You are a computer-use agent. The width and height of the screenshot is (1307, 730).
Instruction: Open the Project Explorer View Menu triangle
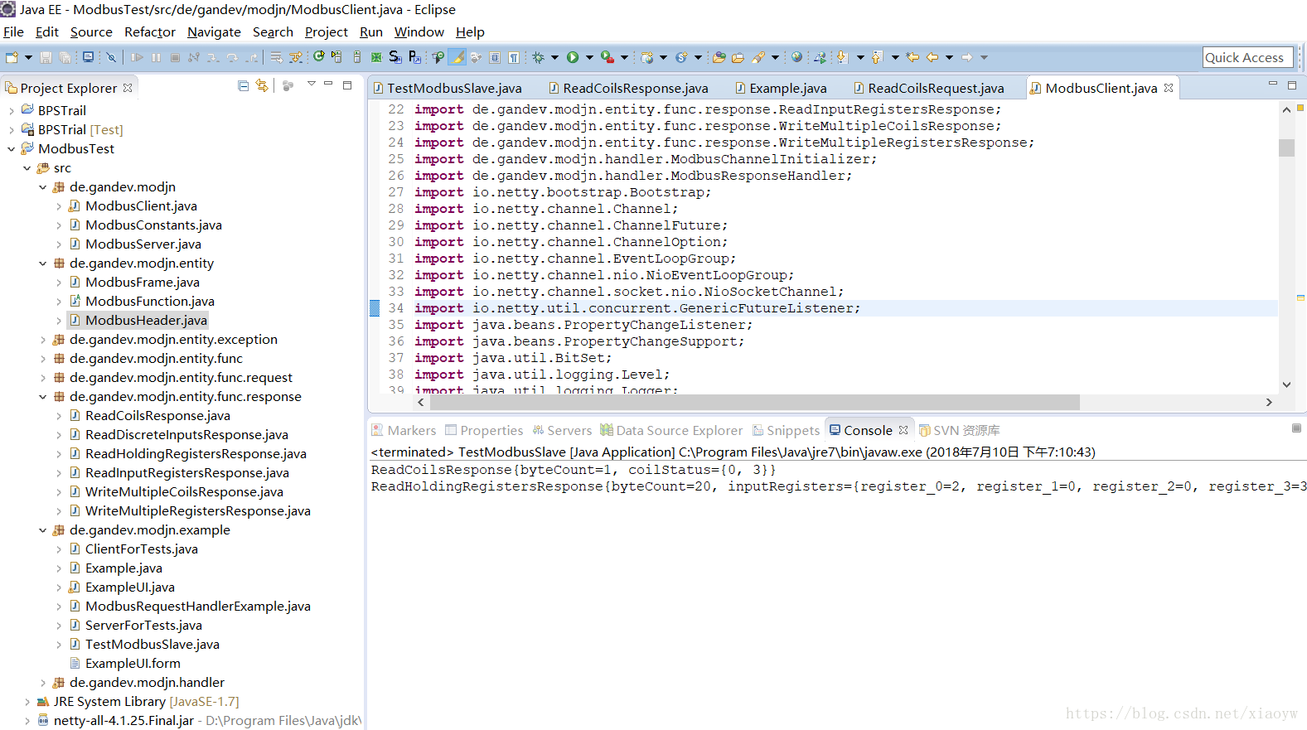pyautogui.click(x=311, y=84)
